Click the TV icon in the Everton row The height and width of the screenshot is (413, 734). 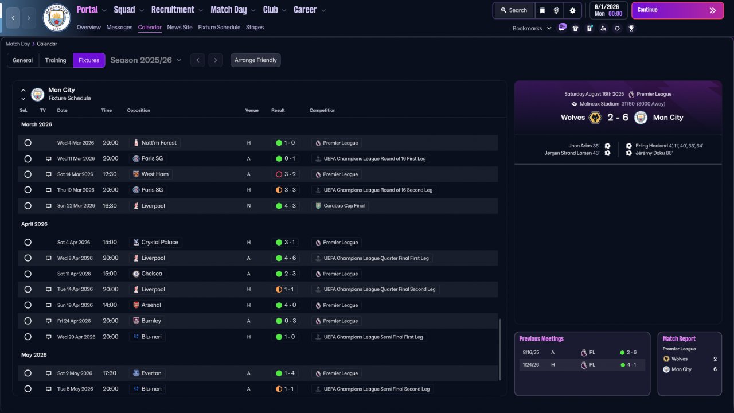click(49, 373)
